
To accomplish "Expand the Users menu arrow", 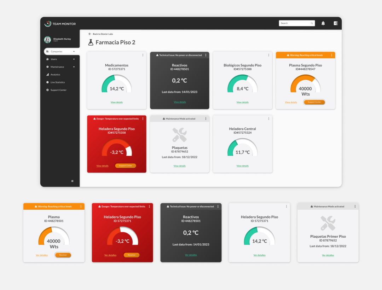I will click(74, 59).
